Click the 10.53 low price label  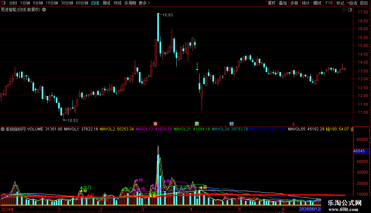point(73,121)
